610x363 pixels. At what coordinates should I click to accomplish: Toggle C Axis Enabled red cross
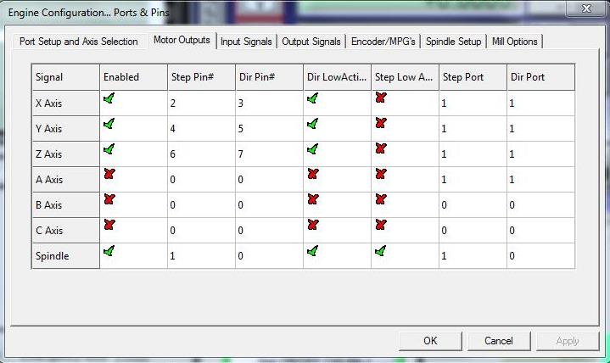(x=109, y=226)
